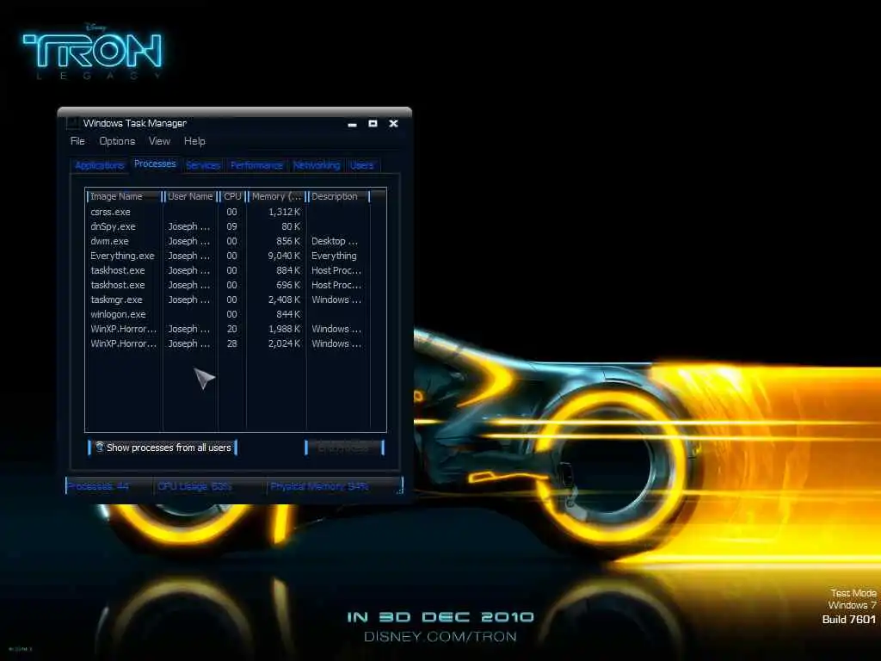
Task: Go to the Performance tab
Action: pos(256,165)
